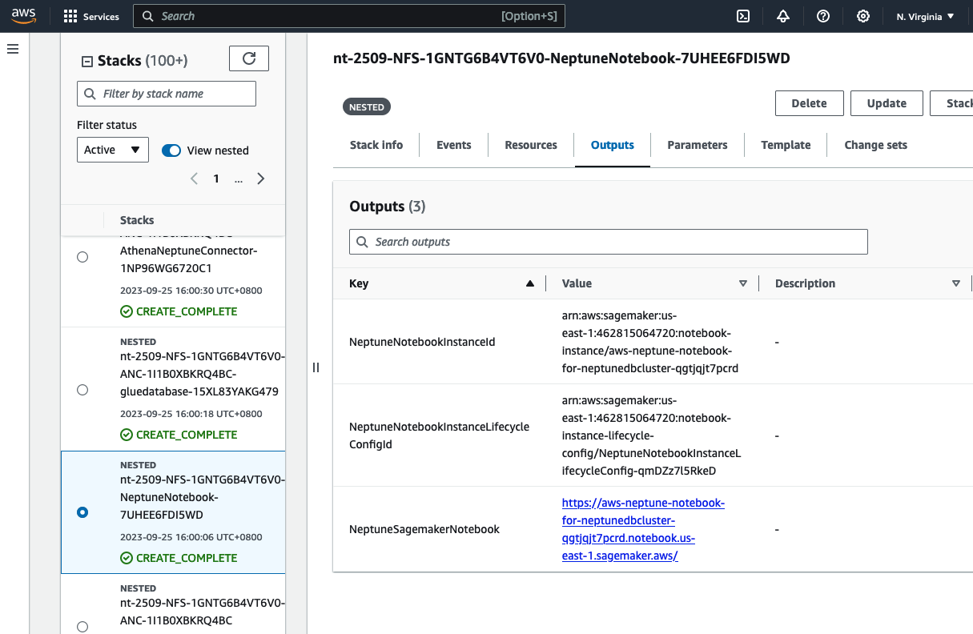This screenshot has width=973, height=634.
Task: Select the ANC-1I1B0XBKRQ4BC stack radio button
Action: click(x=82, y=627)
